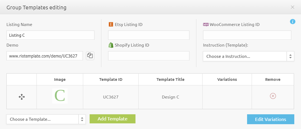This screenshot has width=301, height=129.
Task: Click the Template ID column header
Action: point(111,79)
